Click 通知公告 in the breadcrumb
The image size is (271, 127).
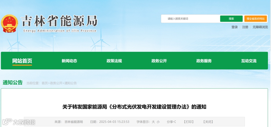point(71,83)
